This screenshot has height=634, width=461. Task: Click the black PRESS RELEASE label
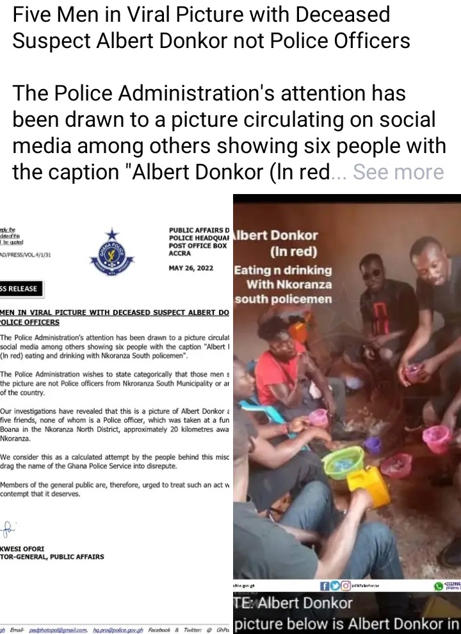21,289
